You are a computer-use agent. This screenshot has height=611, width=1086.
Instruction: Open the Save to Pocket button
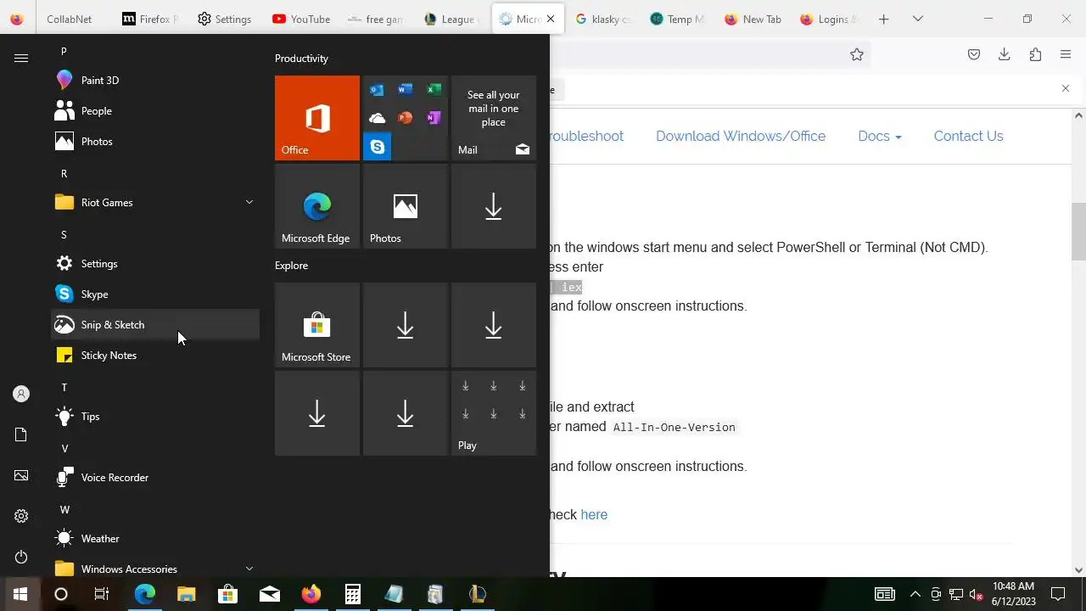(974, 54)
